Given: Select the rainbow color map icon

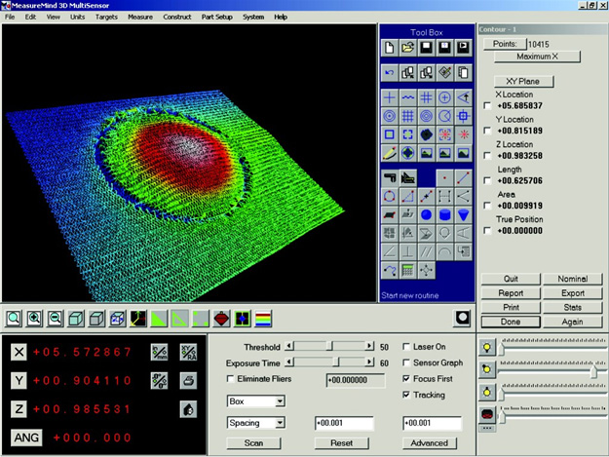Looking at the screenshot, I should click(x=263, y=319).
